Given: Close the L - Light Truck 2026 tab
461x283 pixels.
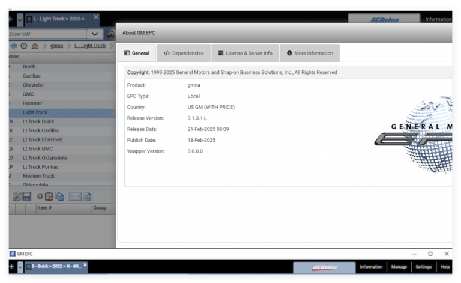Looking at the screenshot, I should [96, 17].
